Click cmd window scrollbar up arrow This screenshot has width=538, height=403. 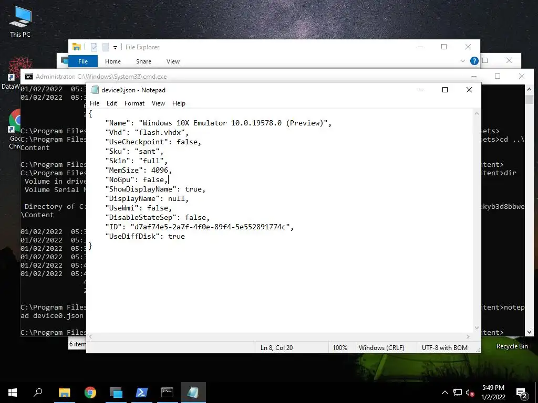click(529, 89)
